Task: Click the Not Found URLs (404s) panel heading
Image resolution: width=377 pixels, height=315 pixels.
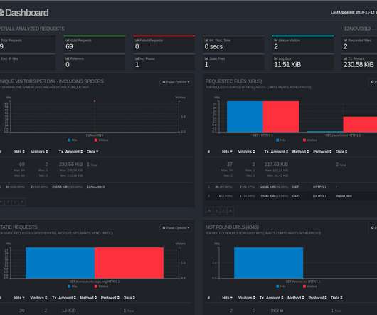Action: [x=232, y=227]
